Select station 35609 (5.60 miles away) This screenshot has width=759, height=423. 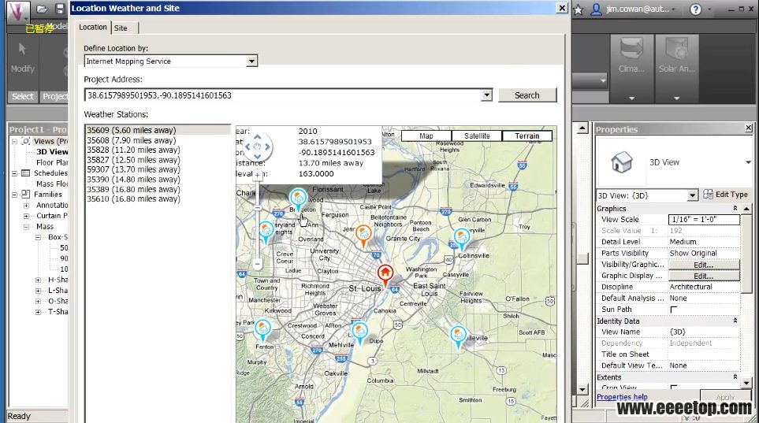[158, 130]
